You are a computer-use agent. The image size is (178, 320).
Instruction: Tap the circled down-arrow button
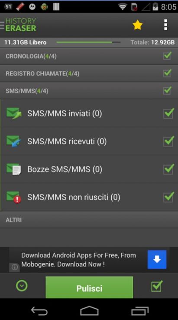(x=22, y=285)
